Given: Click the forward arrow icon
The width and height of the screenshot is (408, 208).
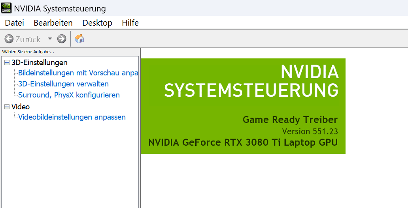Looking at the screenshot, I should [62, 39].
